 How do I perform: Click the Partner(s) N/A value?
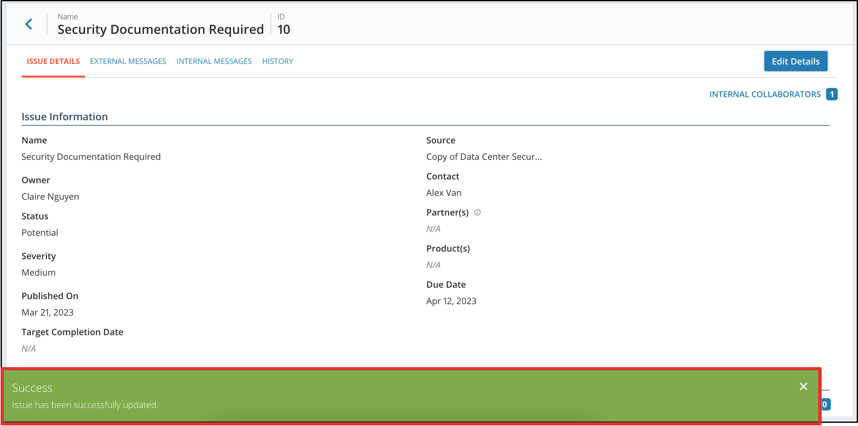coord(433,229)
